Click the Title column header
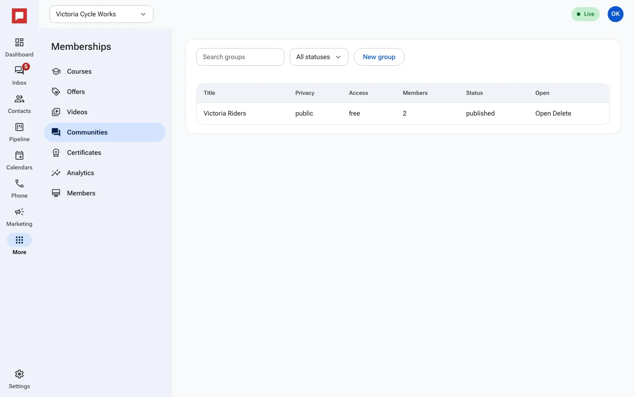The height and width of the screenshot is (397, 635). (209, 93)
